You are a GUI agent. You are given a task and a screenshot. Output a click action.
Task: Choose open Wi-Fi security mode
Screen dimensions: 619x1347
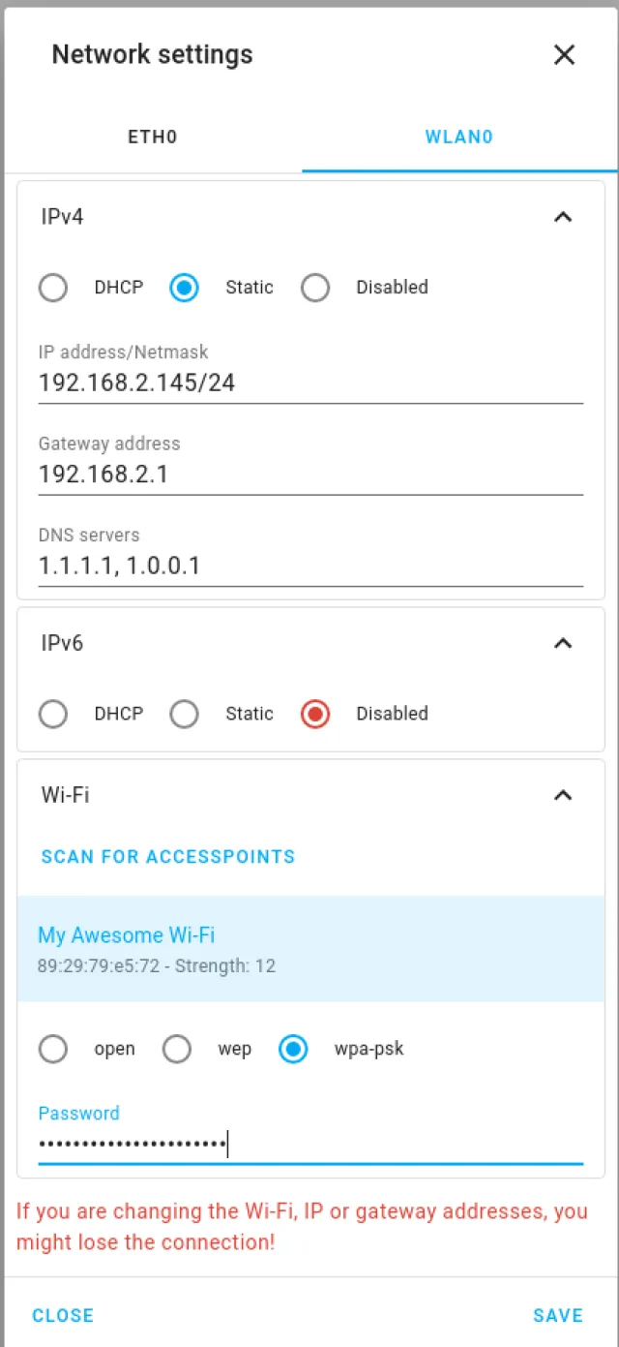pos(53,1049)
